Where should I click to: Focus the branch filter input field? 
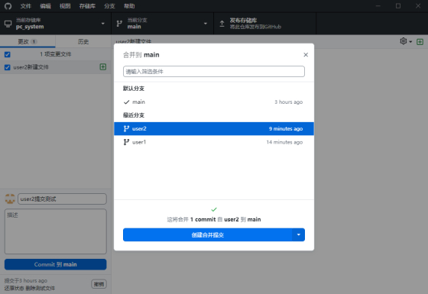(214, 72)
